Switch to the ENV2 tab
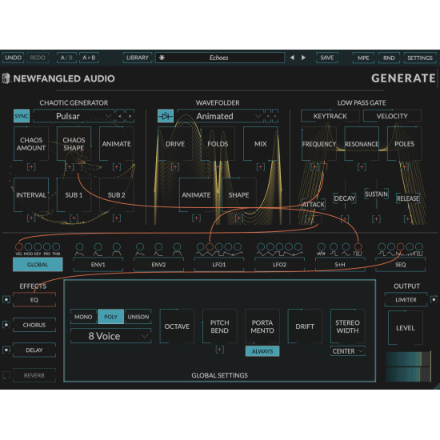Screen dimensions: 440x440 click(158, 265)
